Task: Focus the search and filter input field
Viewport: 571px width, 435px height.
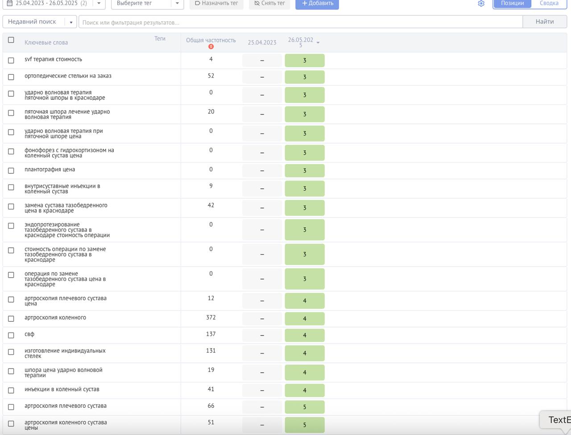Action: [x=300, y=22]
